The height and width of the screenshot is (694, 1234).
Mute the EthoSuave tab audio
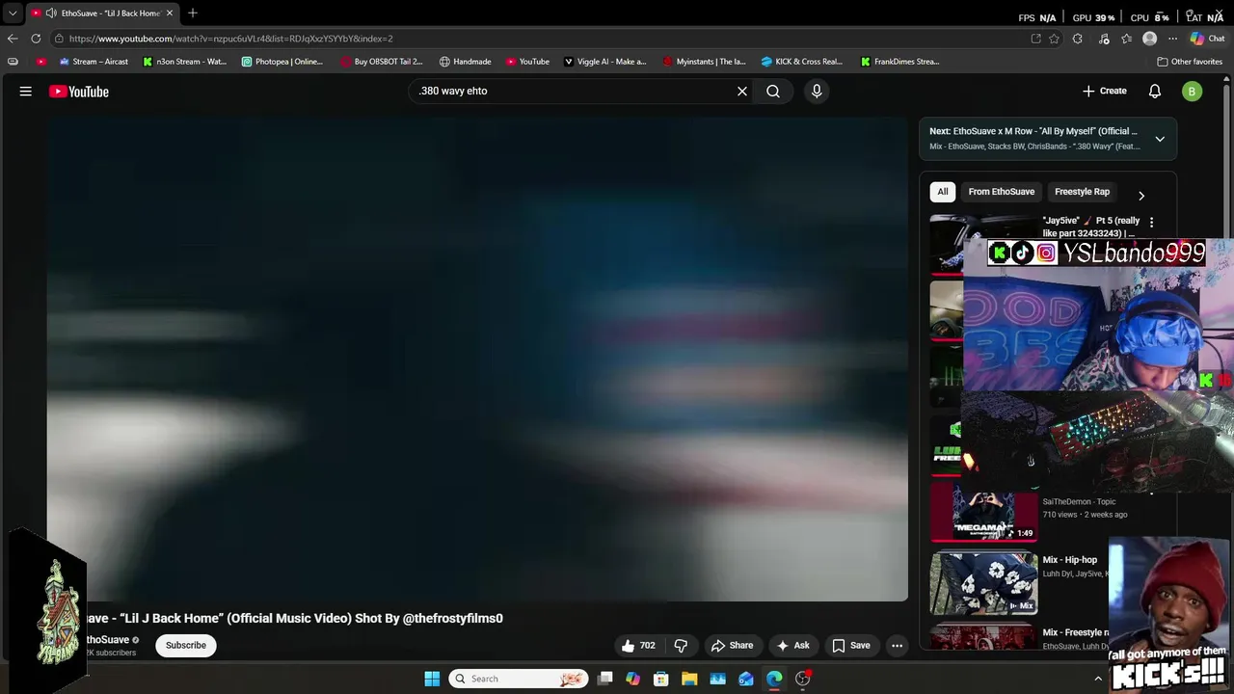pos(51,13)
